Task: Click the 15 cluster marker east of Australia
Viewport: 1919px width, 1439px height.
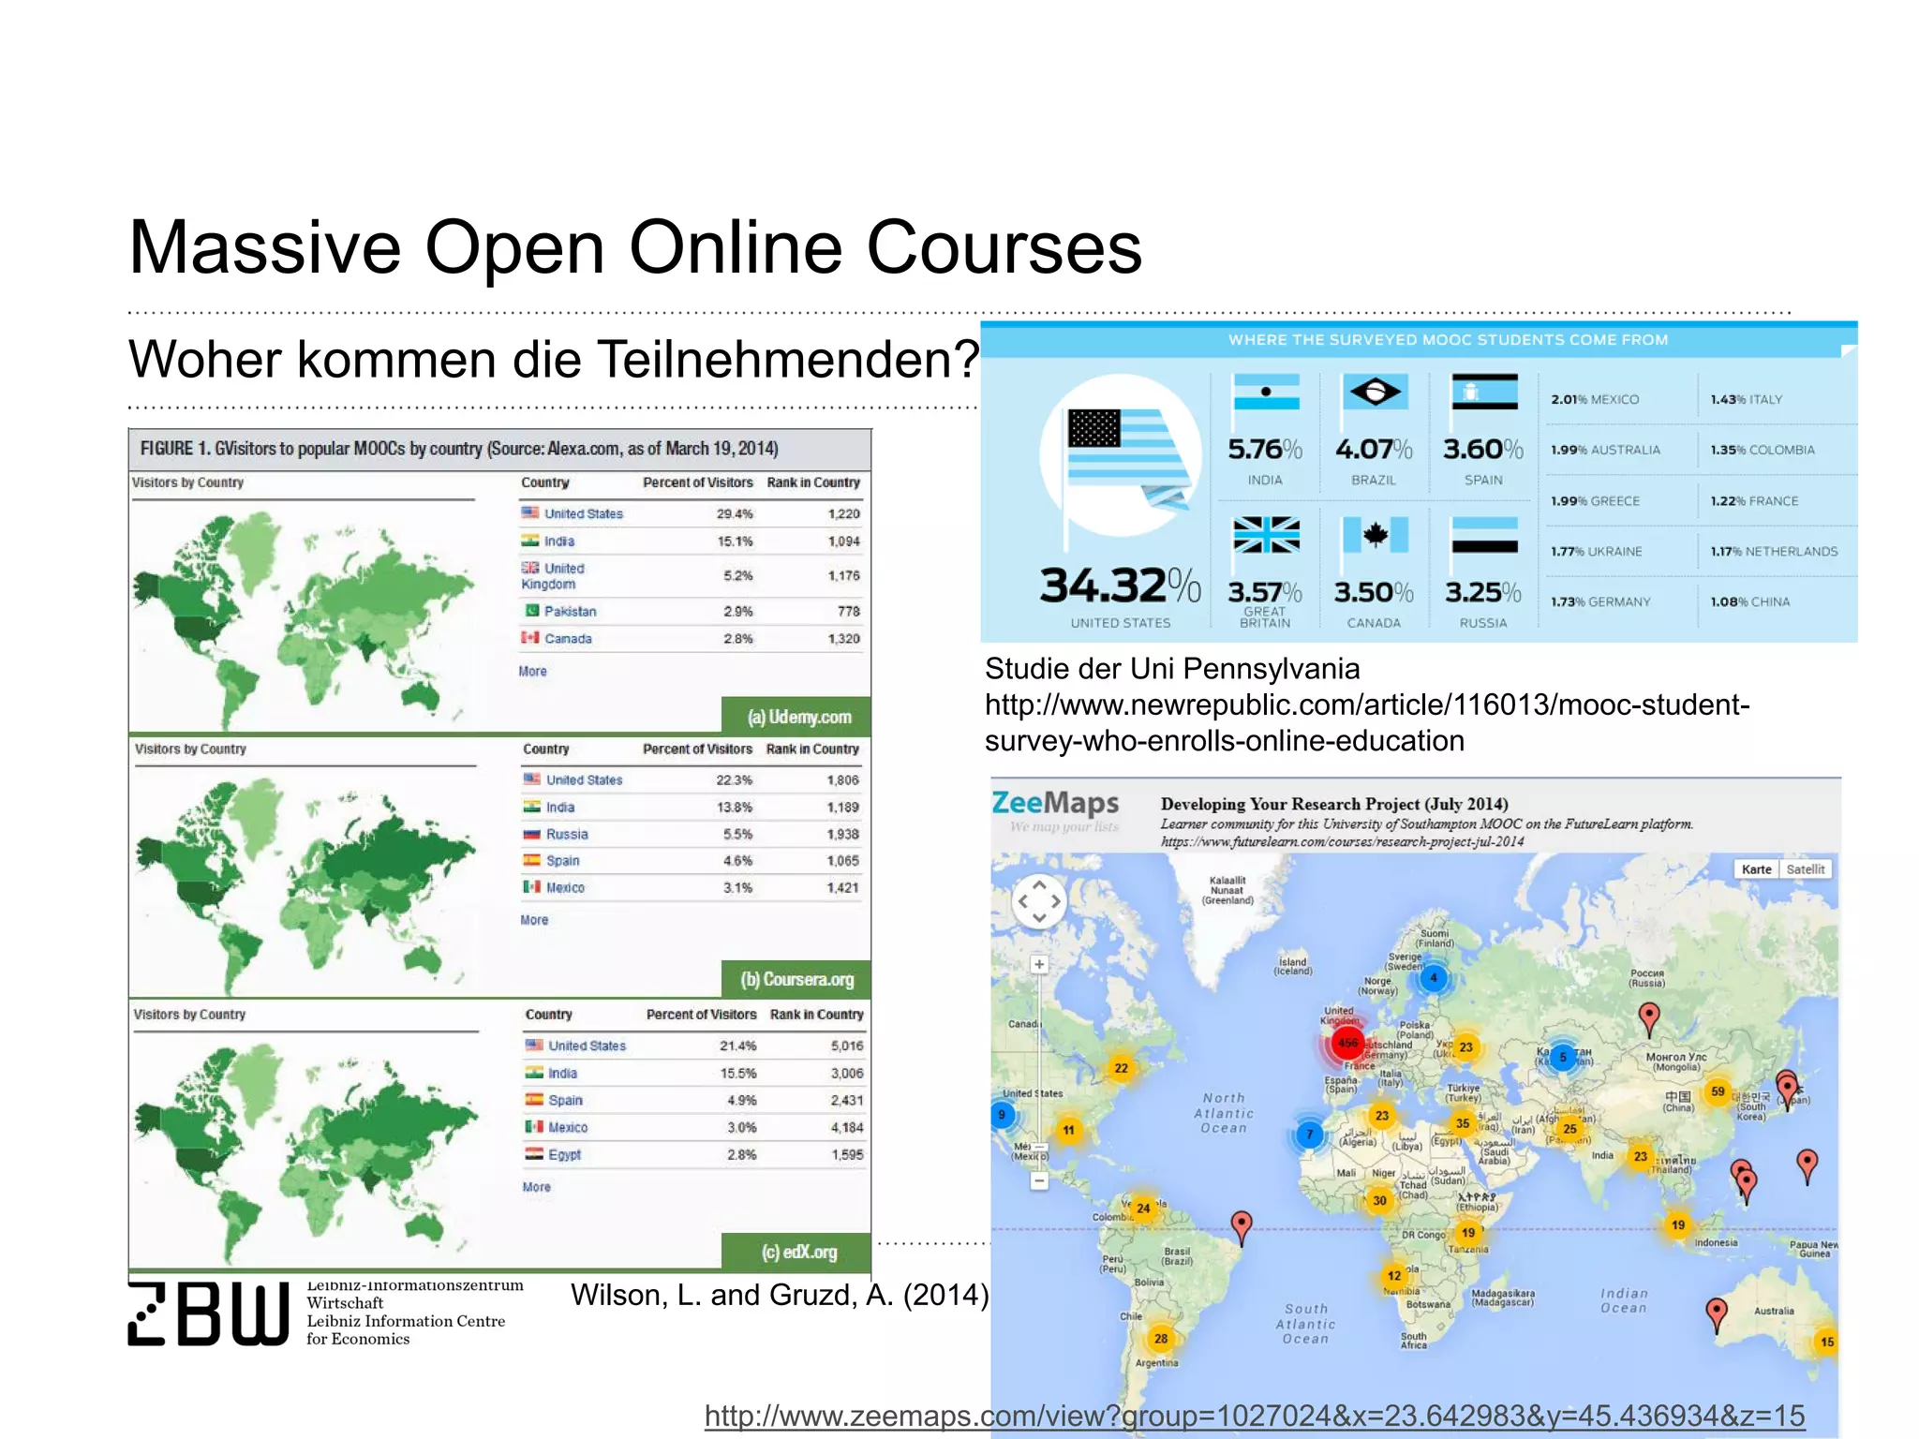Action: click(1827, 1343)
